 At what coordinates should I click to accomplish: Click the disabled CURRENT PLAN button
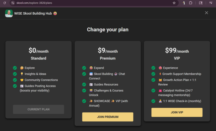(38, 109)
